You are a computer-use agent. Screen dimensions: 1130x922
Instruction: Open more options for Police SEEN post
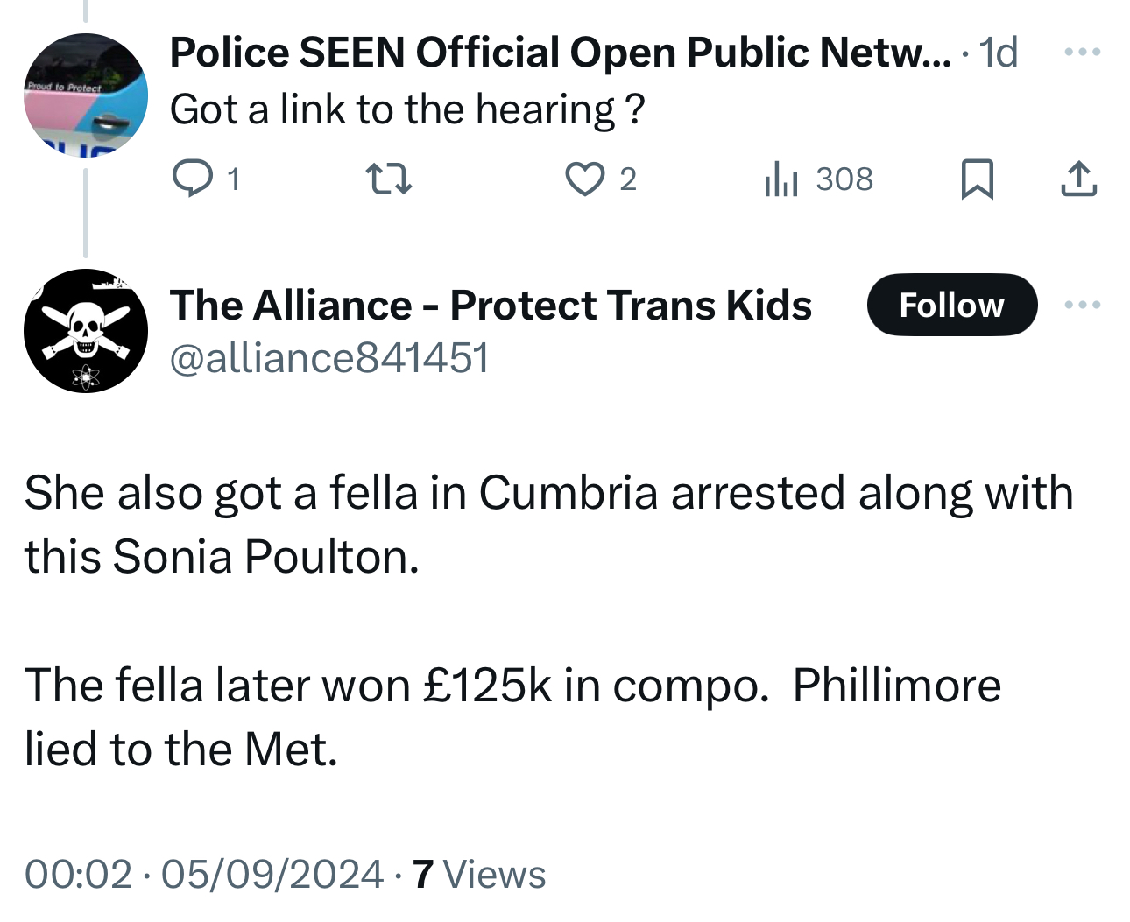pyautogui.click(x=1083, y=53)
